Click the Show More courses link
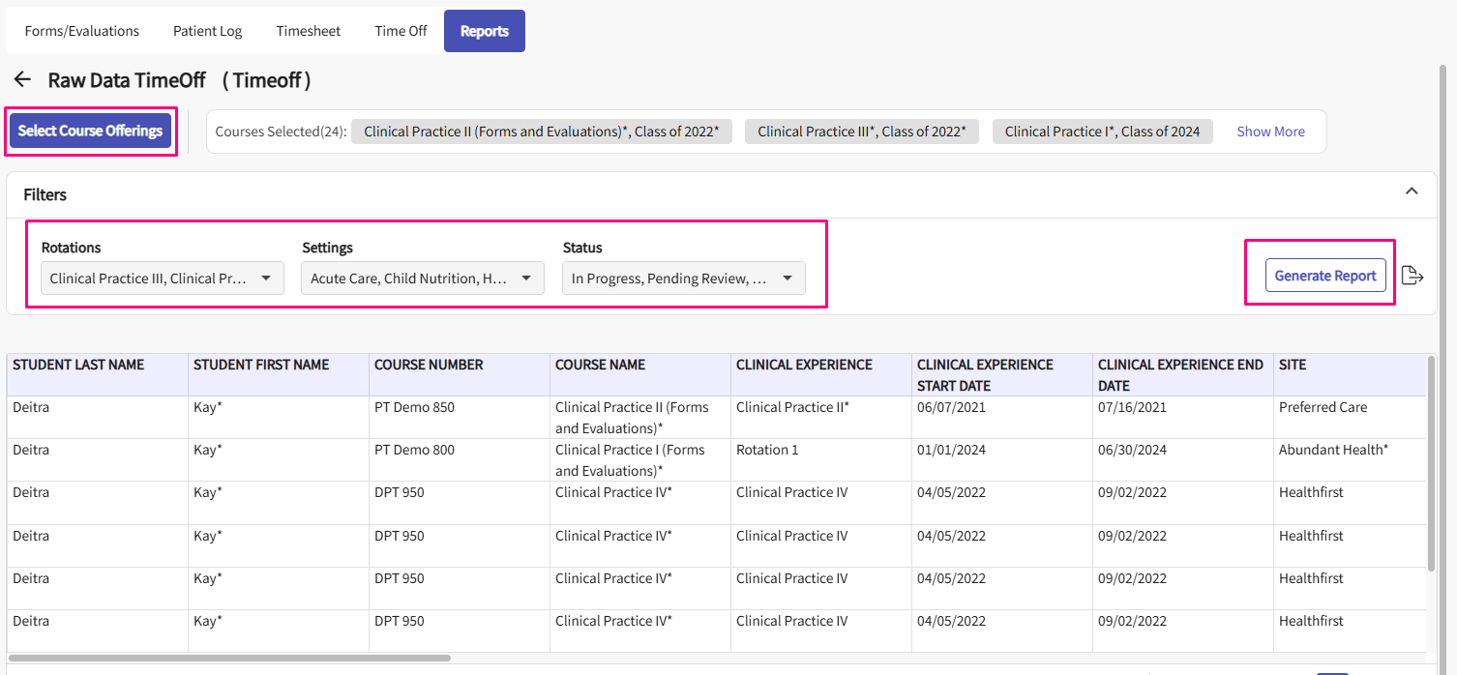Image resolution: width=1457 pixels, height=675 pixels. click(x=1270, y=132)
